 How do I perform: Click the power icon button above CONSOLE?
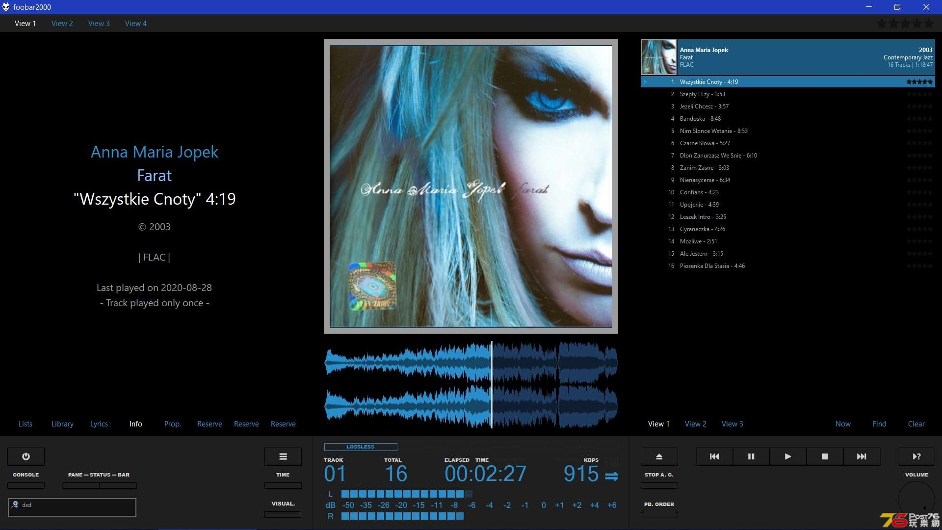[x=26, y=456]
